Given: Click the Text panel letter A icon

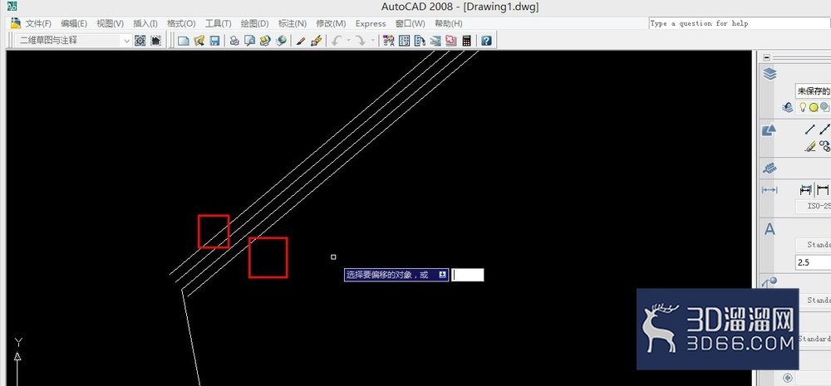Looking at the screenshot, I should coord(769,229).
